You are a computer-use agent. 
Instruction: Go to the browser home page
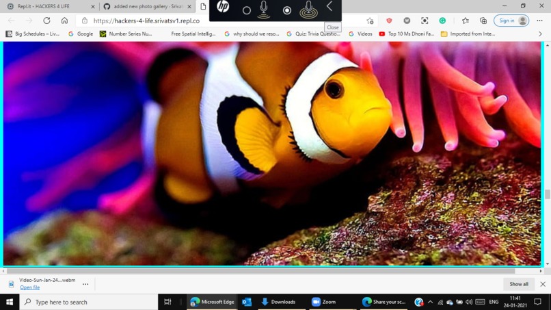[65, 21]
